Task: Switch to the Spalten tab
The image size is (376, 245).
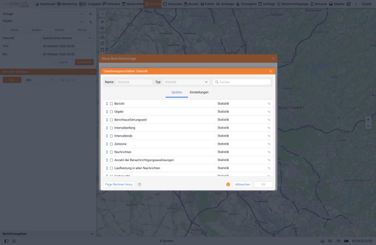Action: tap(177, 92)
